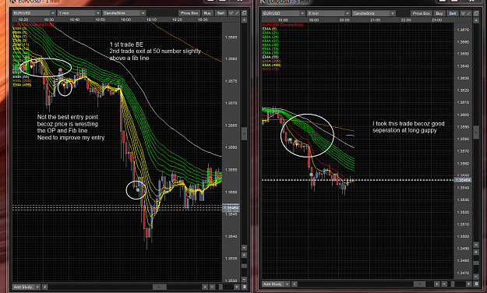Image resolution: width=487 pixels, height=293 pixels.
Task: Click Buy button in 1 min chart
Action: pos(207,13)
